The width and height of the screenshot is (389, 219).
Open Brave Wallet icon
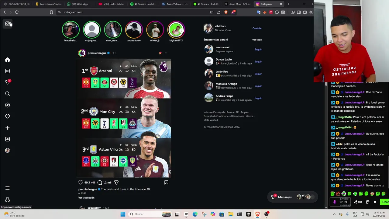point(305,12)
